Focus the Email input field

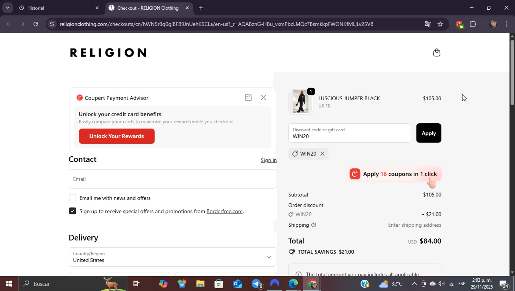pyautogui.click(x=173, y=179)
